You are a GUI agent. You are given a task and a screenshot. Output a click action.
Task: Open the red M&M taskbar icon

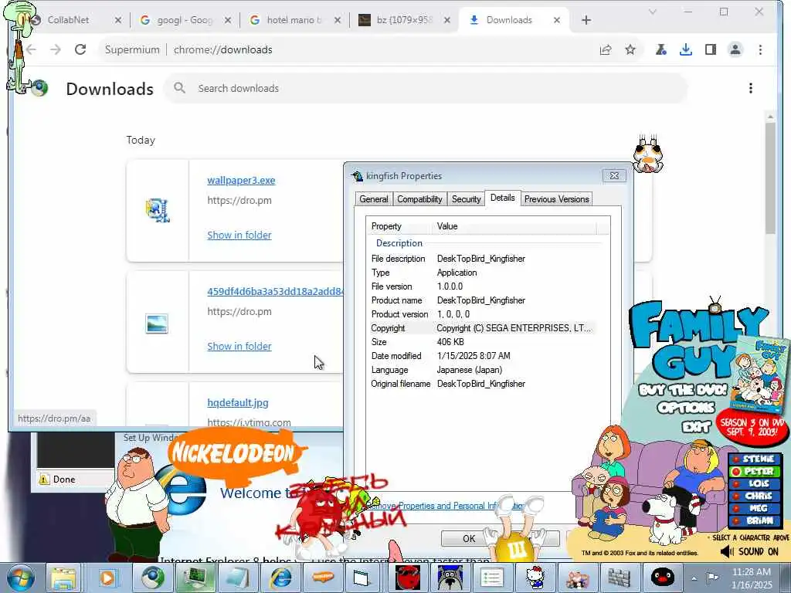(x=407, y=578)
